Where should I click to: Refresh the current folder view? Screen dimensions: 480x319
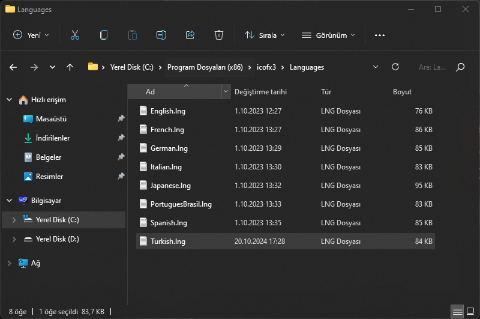[395, 67]
